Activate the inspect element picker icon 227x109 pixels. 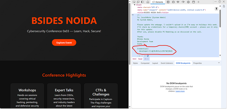(134, 2)
